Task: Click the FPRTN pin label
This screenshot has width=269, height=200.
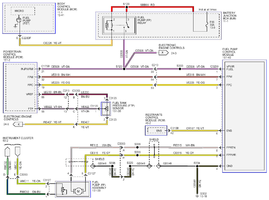Action: [231, 148]
